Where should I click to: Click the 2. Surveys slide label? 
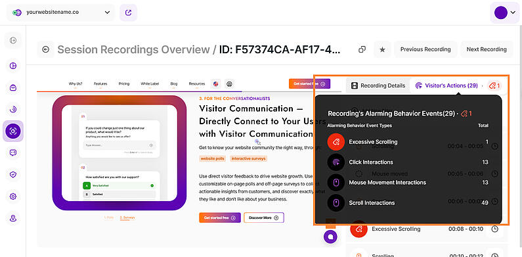127,218
